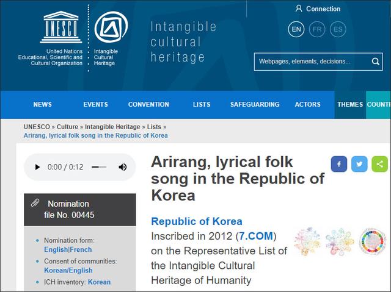Switch language to ES
Viewport: 391px width, 292px height.
click(x=337, y=29)
